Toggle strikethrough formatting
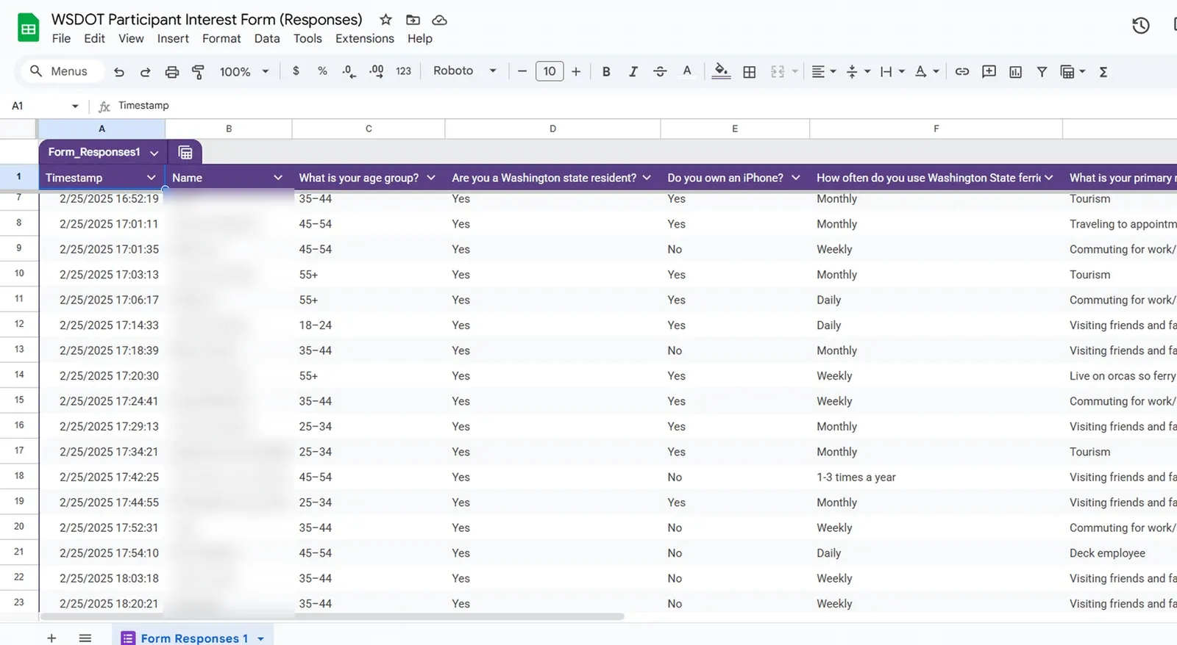 click(x=660, y=71)
